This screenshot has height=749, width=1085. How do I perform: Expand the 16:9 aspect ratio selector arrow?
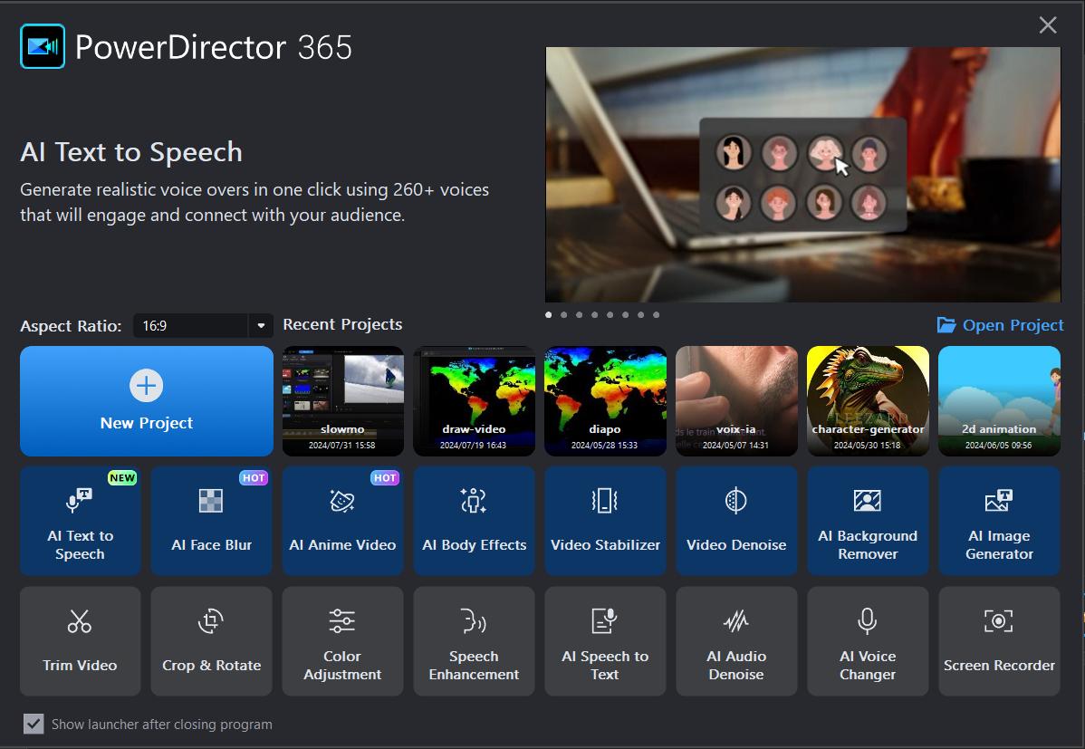(x=262, y=326)
